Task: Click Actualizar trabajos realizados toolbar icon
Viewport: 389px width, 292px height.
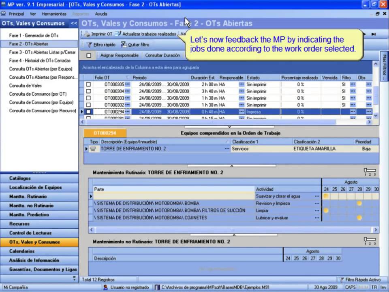Action: (118, 34)
